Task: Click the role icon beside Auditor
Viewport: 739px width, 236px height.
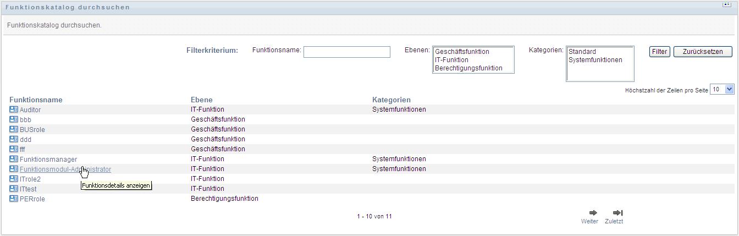Action: [14, 109]
